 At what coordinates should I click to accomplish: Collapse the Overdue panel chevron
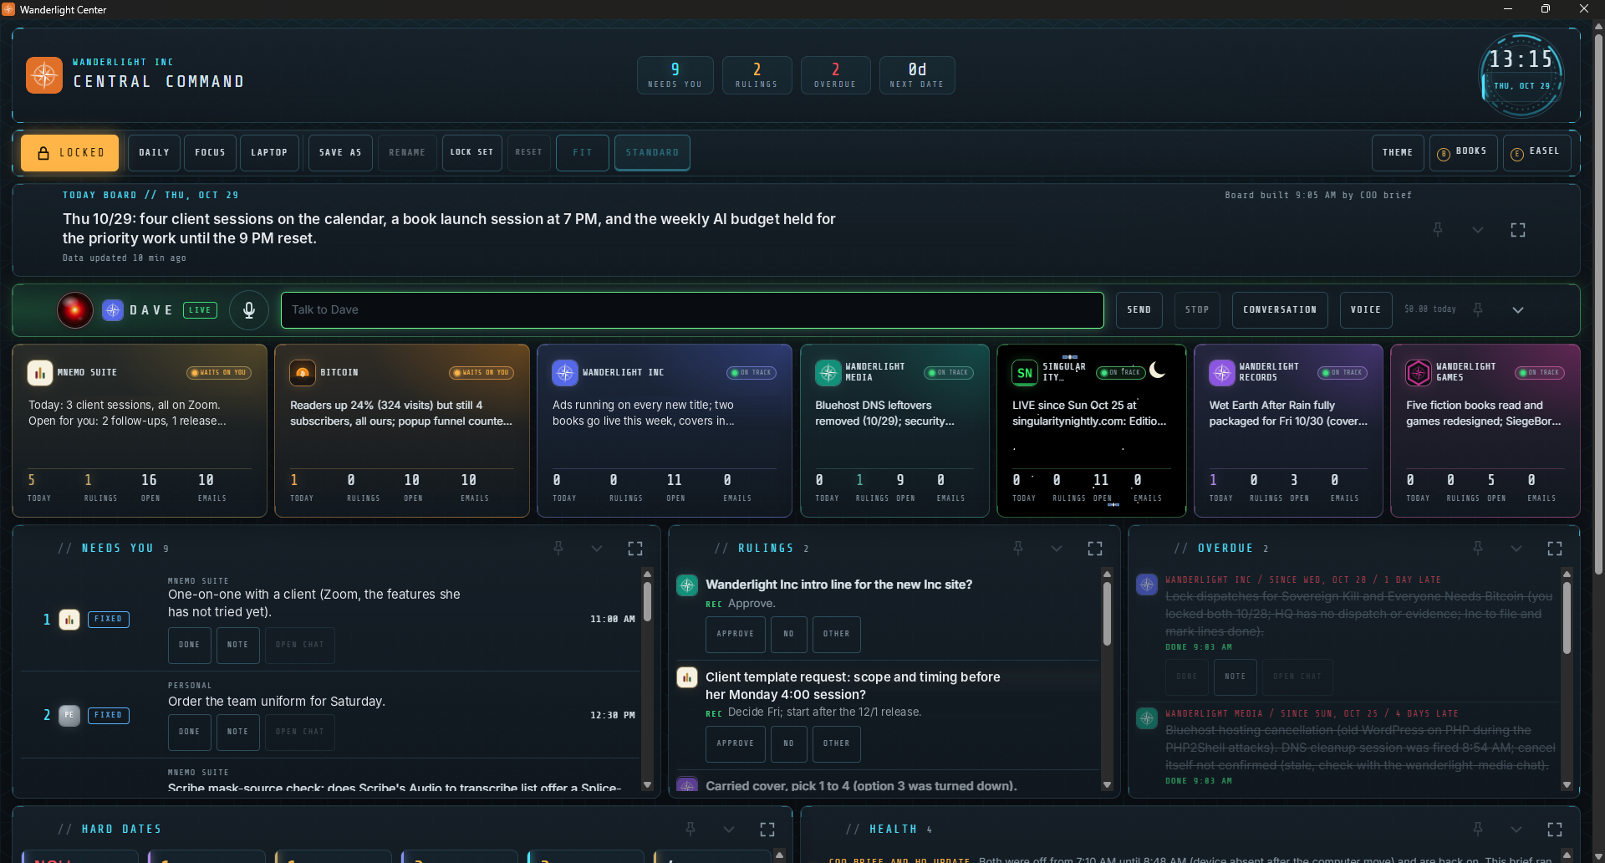1516,548
